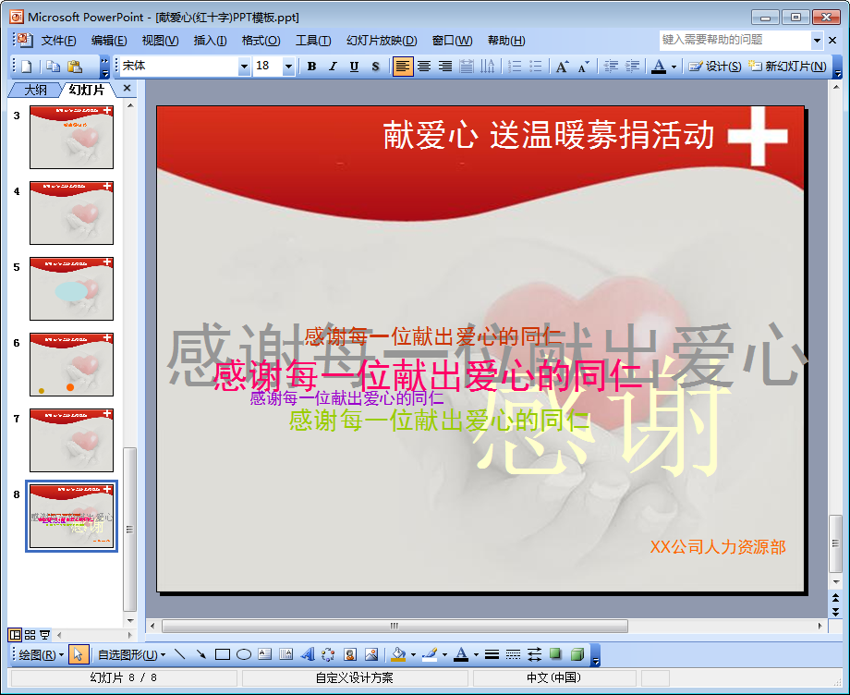Viewport: 850px width, 695px height.
Task: Open the 幻灯片放映 (Slide Show) menu
Action: coord(381,41)
